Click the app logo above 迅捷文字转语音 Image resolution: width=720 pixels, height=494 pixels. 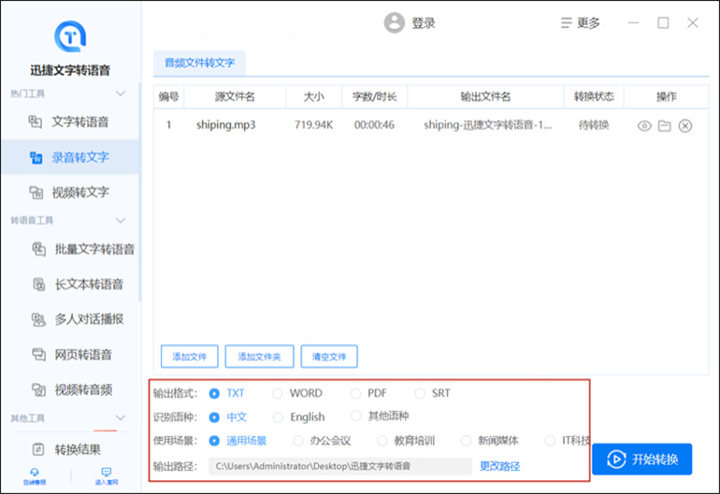coord(70,36)
